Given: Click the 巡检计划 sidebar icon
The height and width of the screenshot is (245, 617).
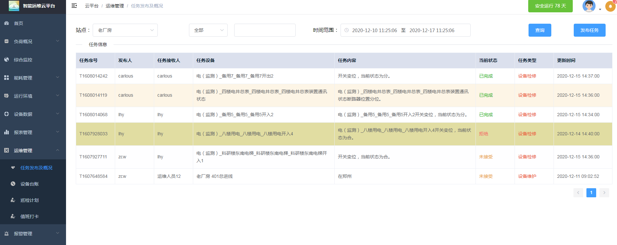Looking at the screenshot, I should (x=13, y=200).
